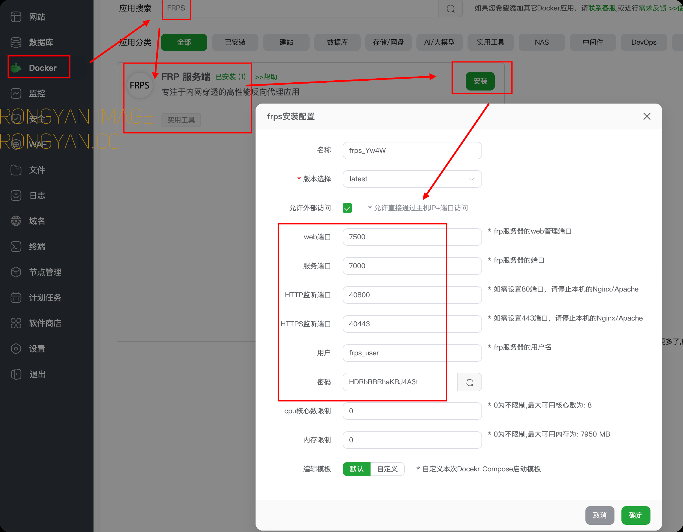Focus the cpu核心数限制 field

pos(412,411)
